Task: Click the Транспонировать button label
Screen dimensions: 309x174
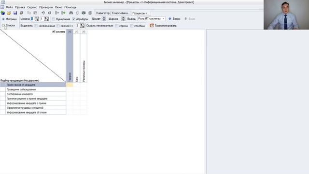Action: click(x=166, y=26)
